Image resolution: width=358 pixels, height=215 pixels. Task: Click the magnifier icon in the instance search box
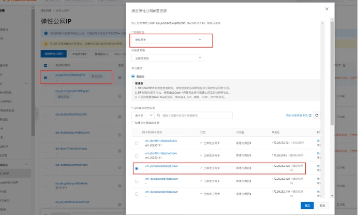pos(158,116)
